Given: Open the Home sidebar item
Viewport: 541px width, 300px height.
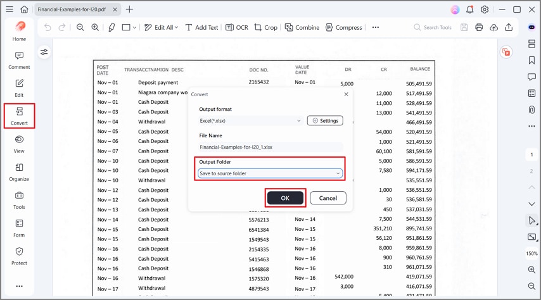Looking at the screenshot, I should click(x=19, y=30).
